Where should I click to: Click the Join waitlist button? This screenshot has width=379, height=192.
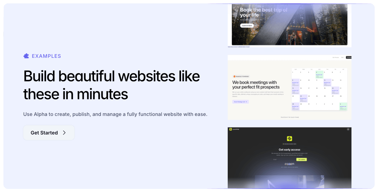(302, 160)
